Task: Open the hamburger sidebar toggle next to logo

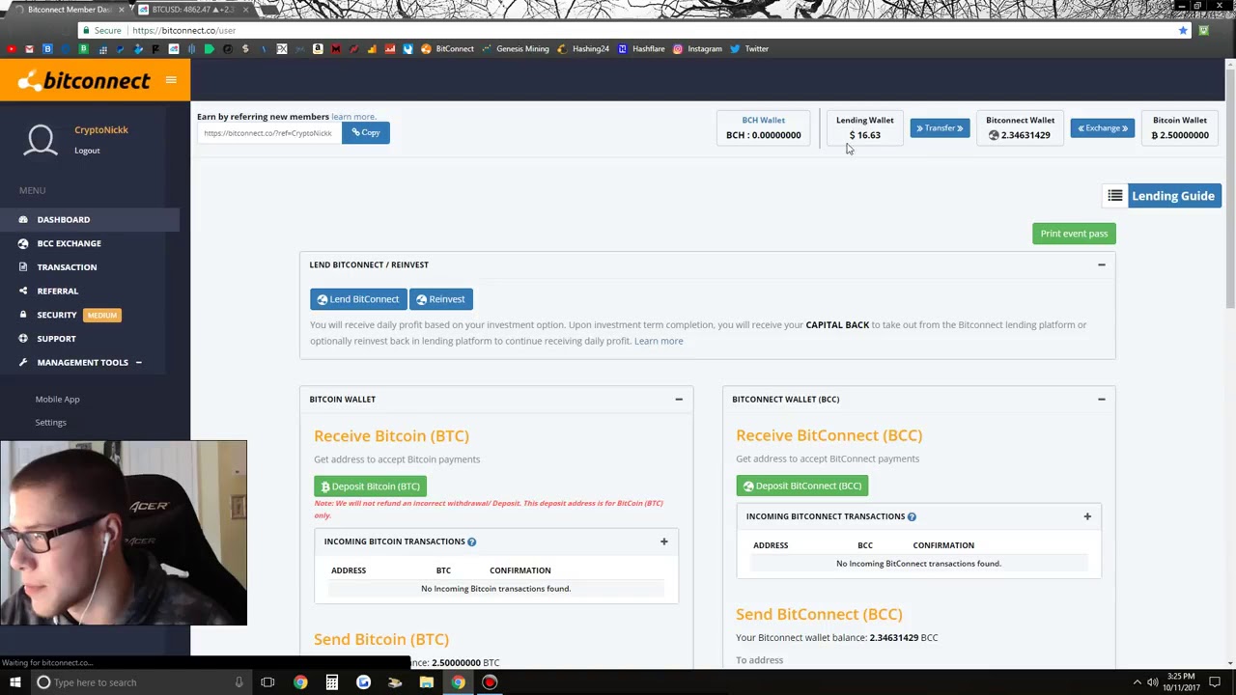Action: point(171,80)
